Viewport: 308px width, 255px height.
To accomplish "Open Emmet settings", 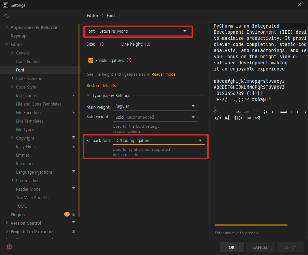I will pyautogui.click(x=23, y=155).
